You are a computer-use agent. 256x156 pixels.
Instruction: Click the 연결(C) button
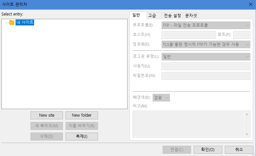point(177,150)
